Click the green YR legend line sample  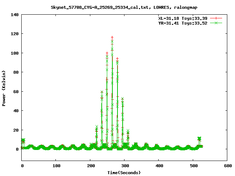(x=216, y=23)
